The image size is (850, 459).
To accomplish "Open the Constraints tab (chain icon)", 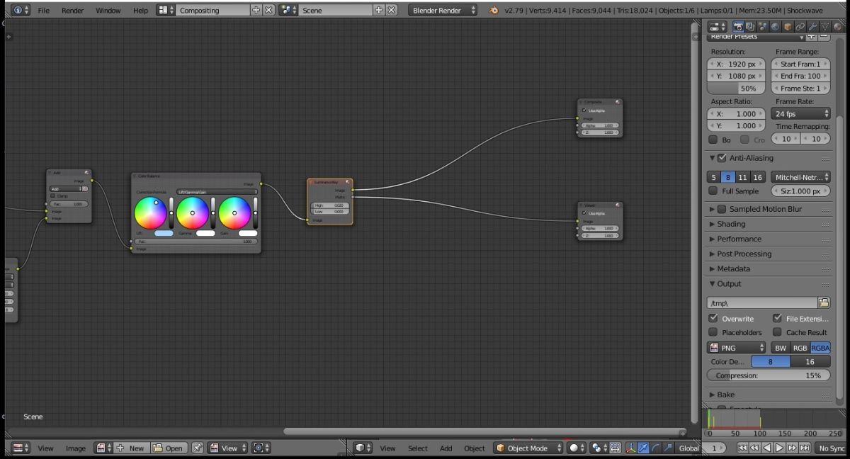I will pos(800,26).
